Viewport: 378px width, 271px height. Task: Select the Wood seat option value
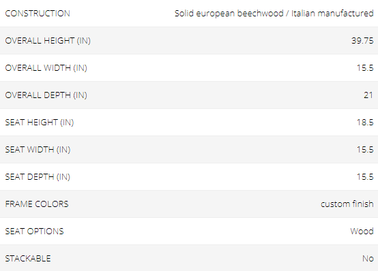pyautogui.click(x=362, y=232)
